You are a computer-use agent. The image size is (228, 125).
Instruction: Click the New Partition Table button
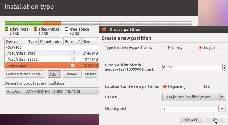pyautogui.click(x=25, y=74)
